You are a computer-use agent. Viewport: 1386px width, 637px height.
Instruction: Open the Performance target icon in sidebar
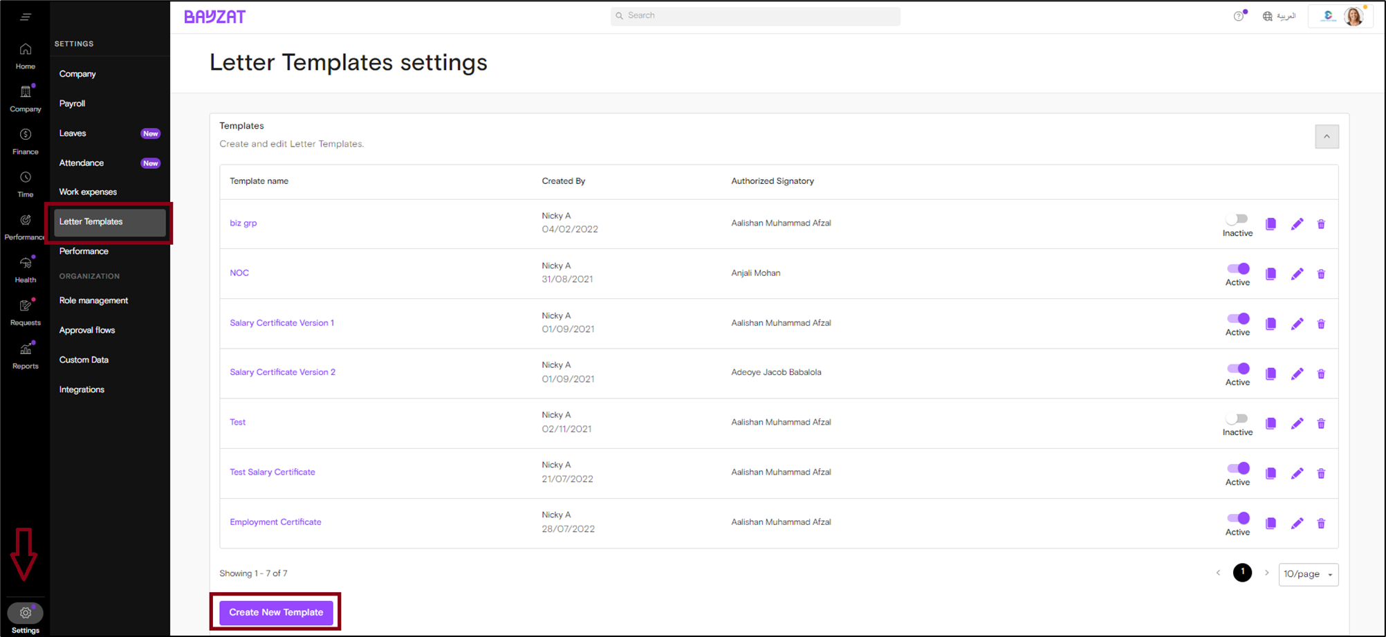tap(26, 221)
